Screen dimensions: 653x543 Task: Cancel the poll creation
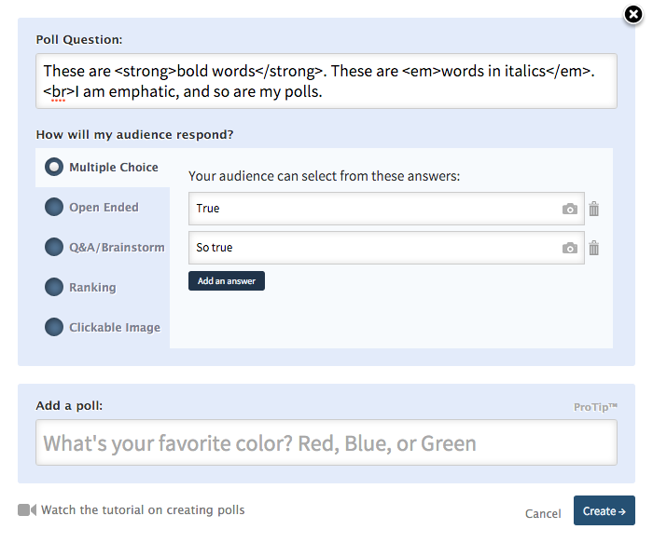[543, 513]
